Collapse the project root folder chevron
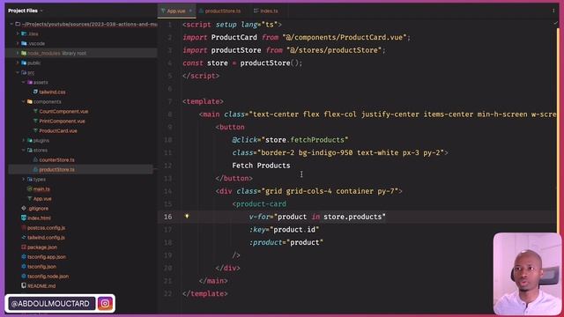 click(x=11, y=24)
